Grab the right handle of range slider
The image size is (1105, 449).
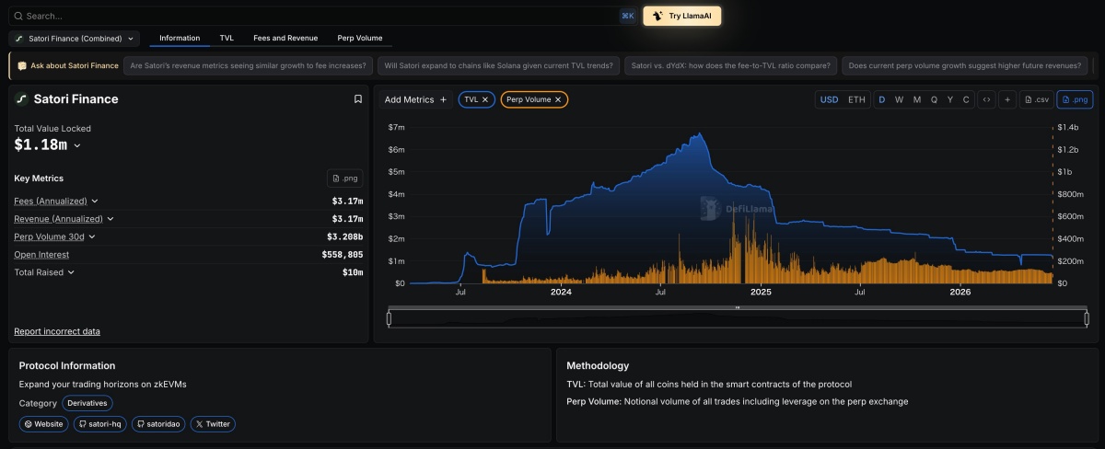coord(1087,318)
